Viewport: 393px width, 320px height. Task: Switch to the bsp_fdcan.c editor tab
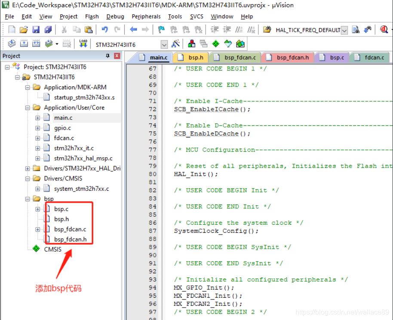(x=235, y=58)
